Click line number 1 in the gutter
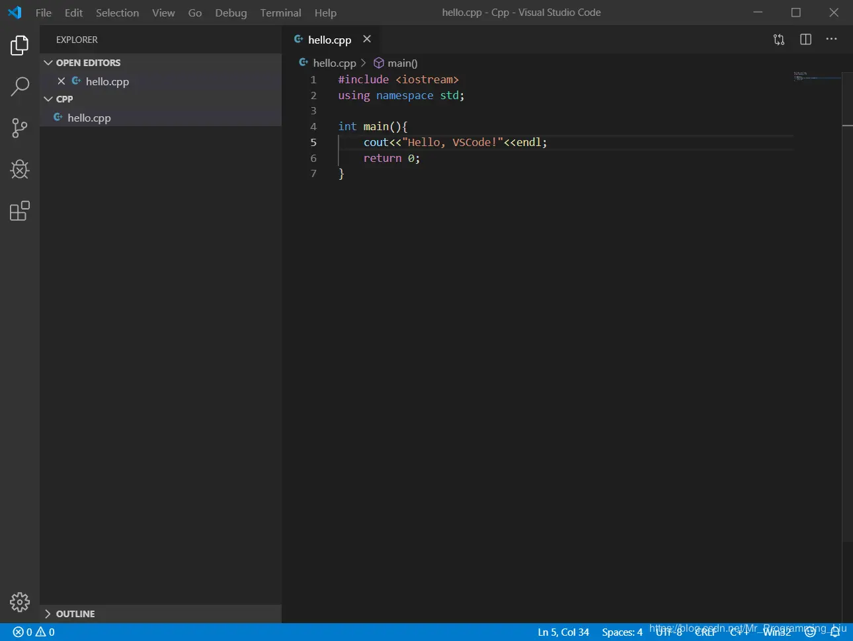This screenshot has height=641, width=853. 313,79
